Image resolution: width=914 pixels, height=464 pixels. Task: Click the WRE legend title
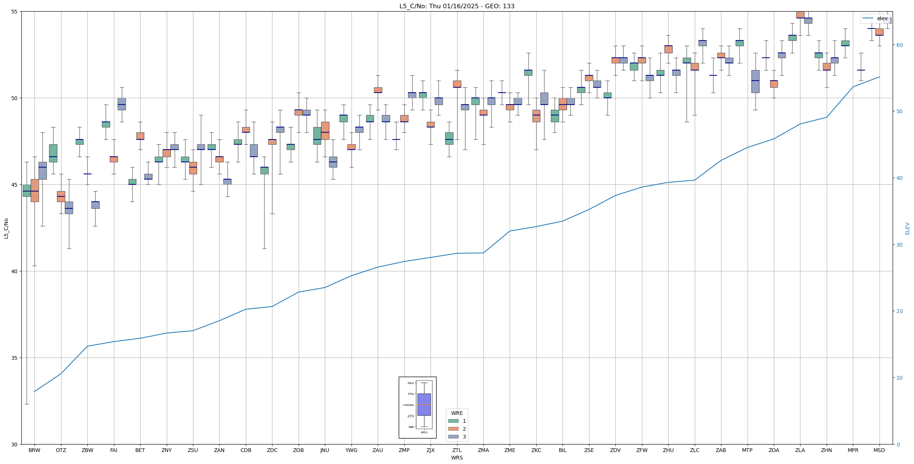coord(457,413)
